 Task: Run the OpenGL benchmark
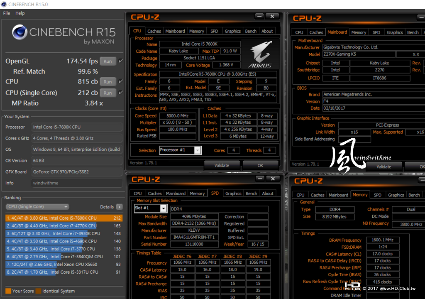[107, 61]
